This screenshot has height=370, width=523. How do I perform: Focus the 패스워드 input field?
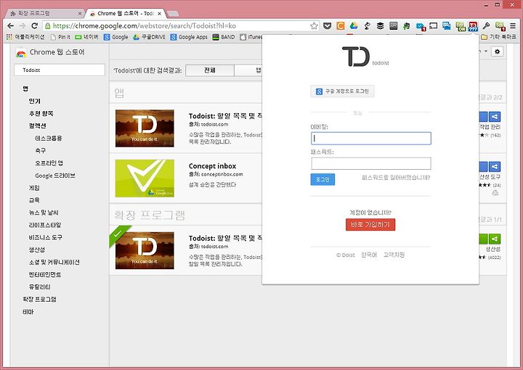tap(371, 163)
